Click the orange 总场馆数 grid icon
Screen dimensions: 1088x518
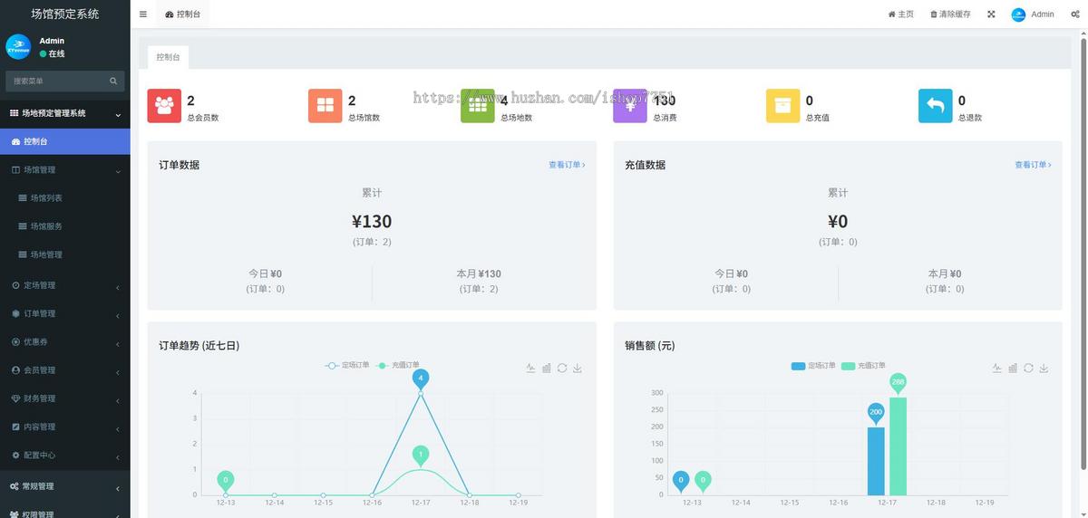325,106
